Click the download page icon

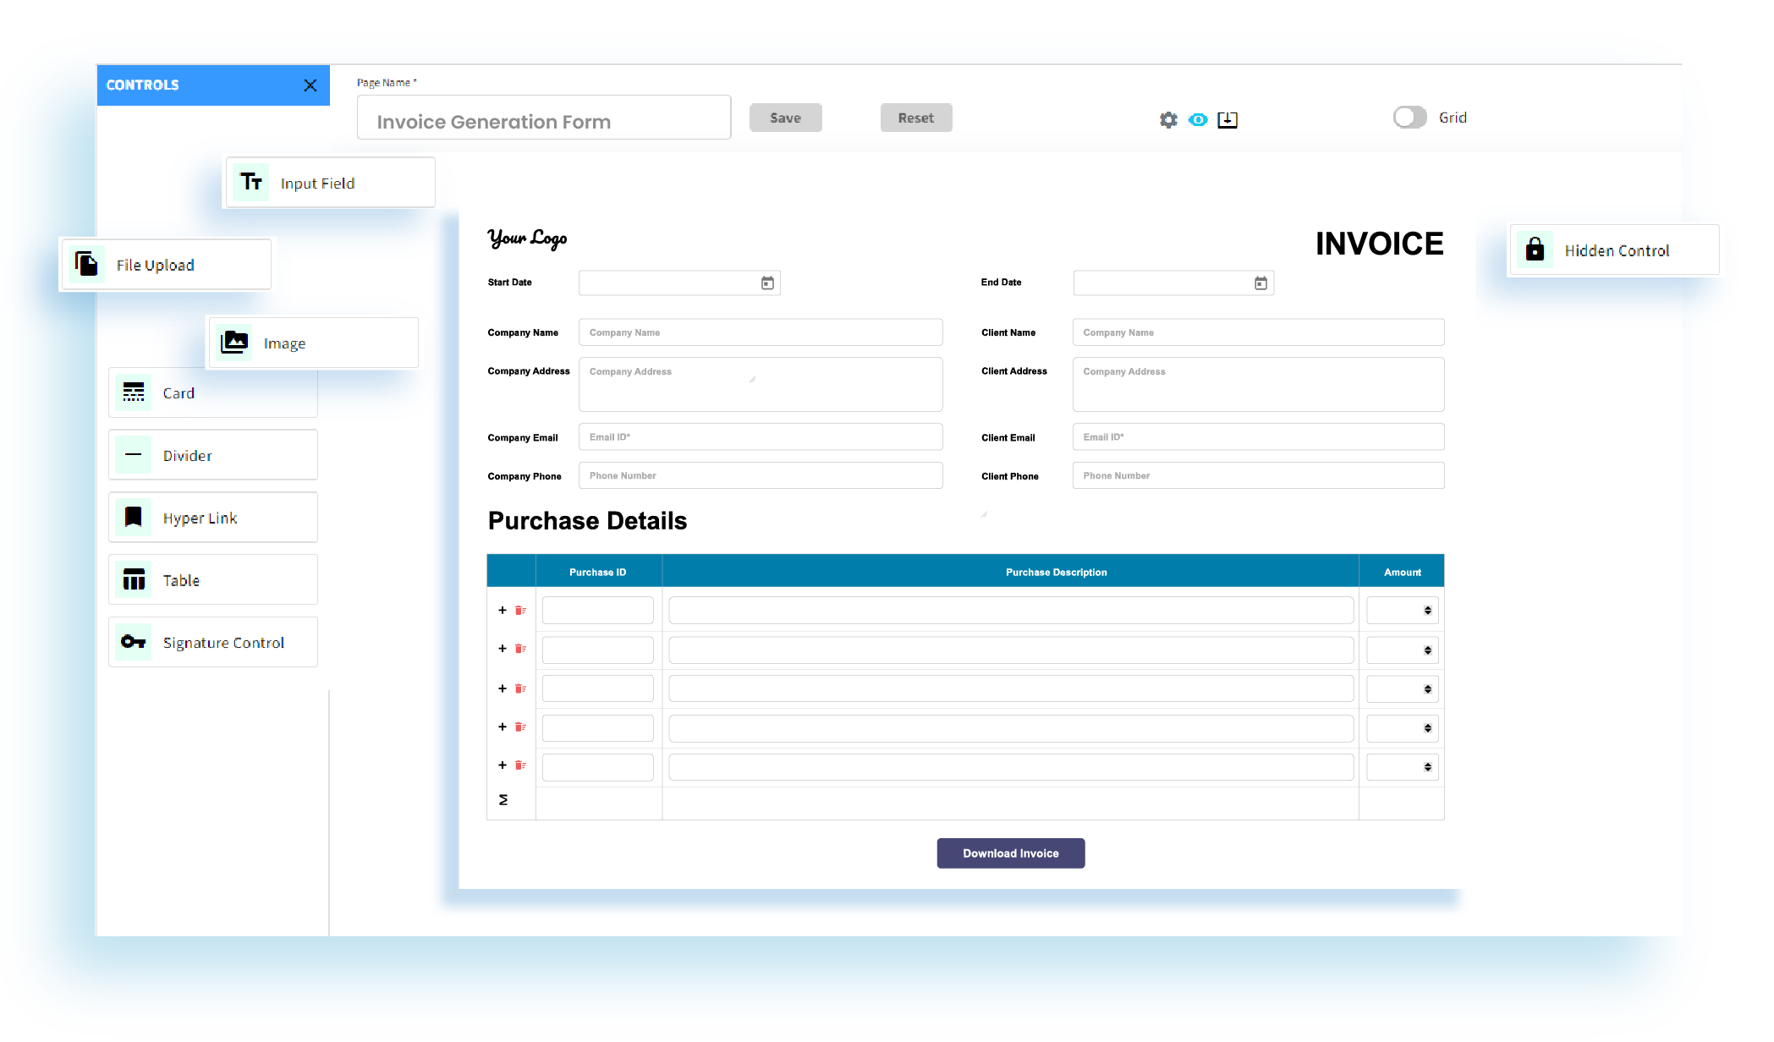coord(1228,120)
